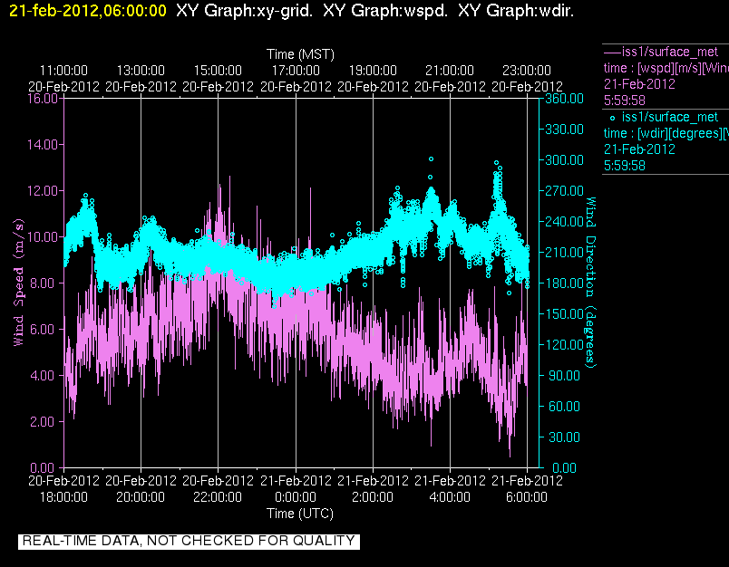Click the 21:00:00 MST tick label
Image resolution: width=729 pixels, height=567 pixels.
(450, 71)
